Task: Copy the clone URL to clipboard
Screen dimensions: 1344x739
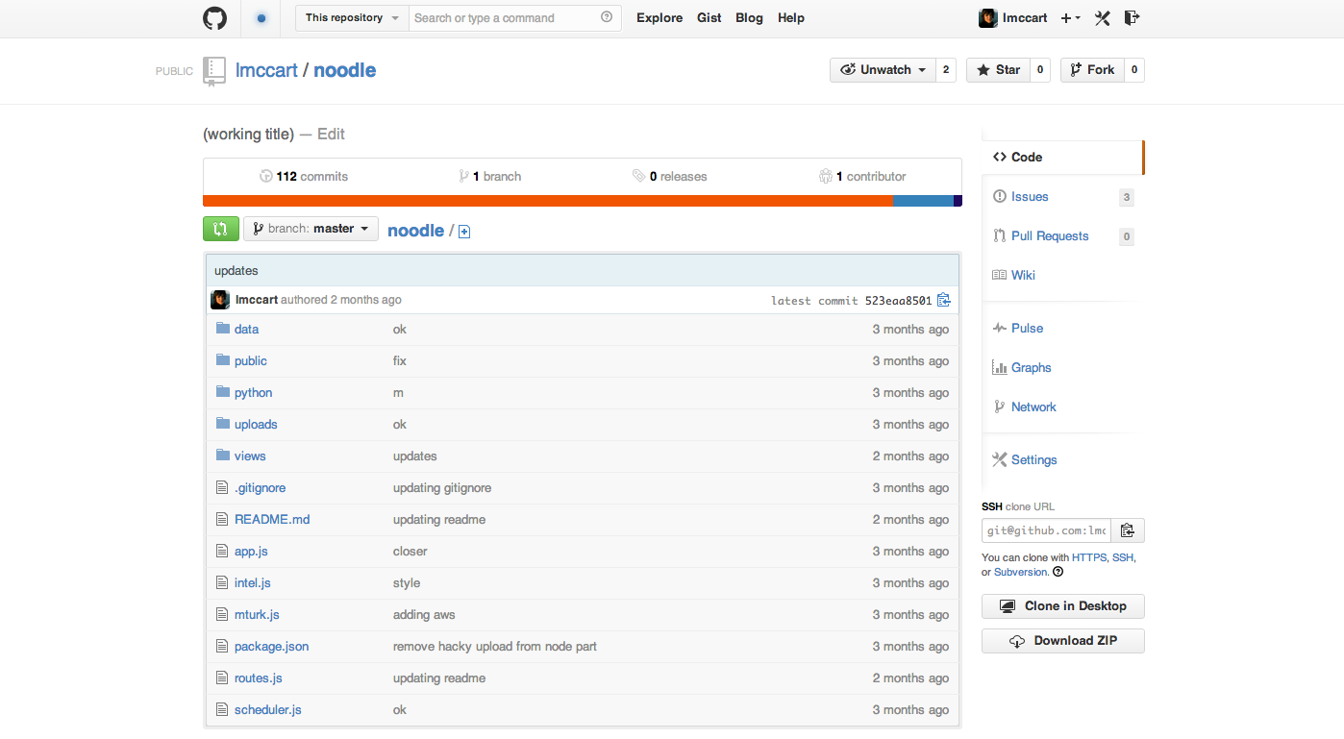Action: [1128, 530]
